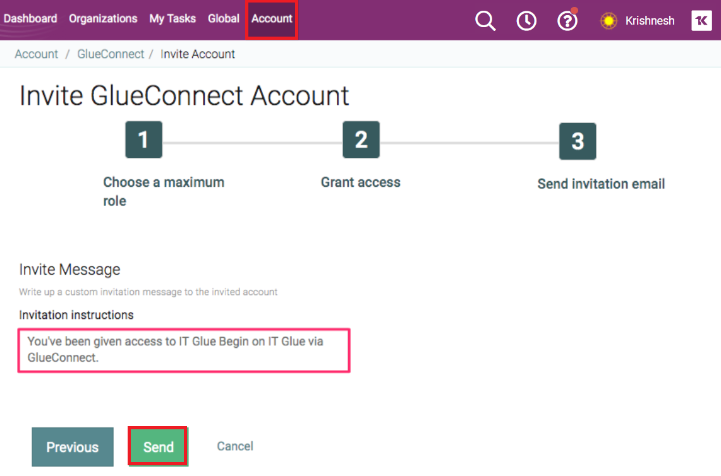Click the white K logo icon

pyautogui.click(x=701, y=21)
